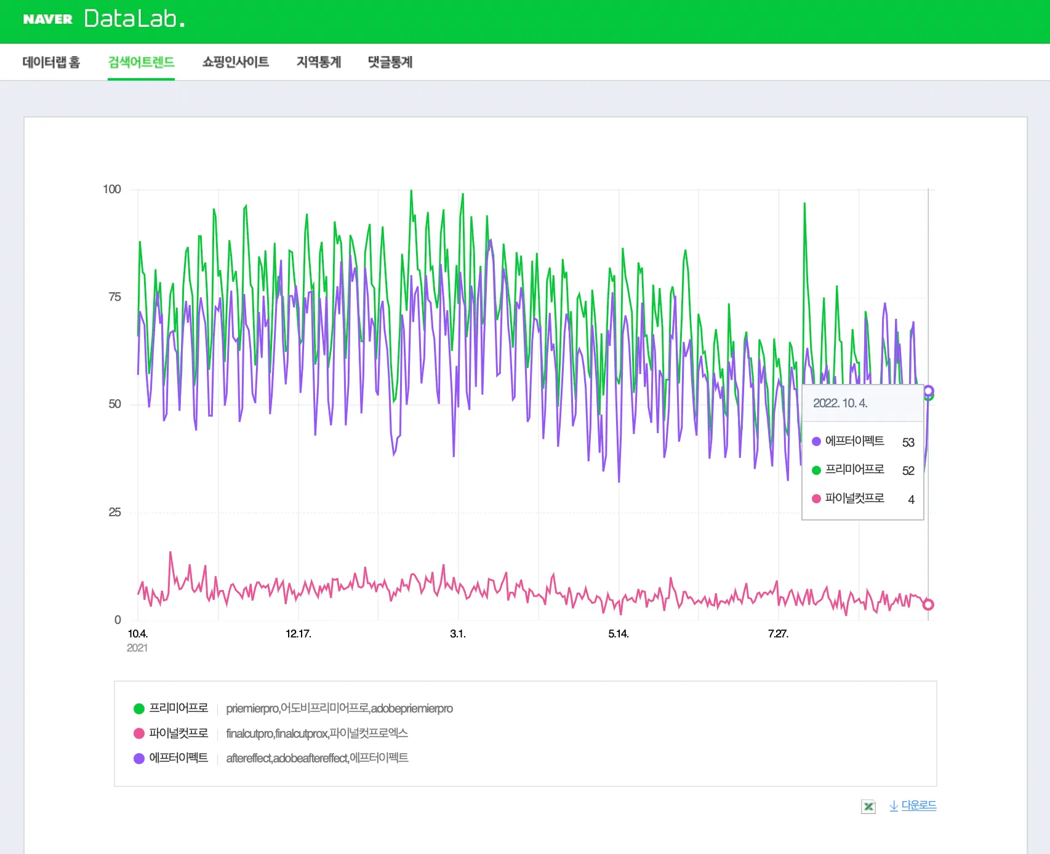Screen dimensions: 1050x854
Task: Click 프리미어프로 legend label below chart
Action: (178, 708)
